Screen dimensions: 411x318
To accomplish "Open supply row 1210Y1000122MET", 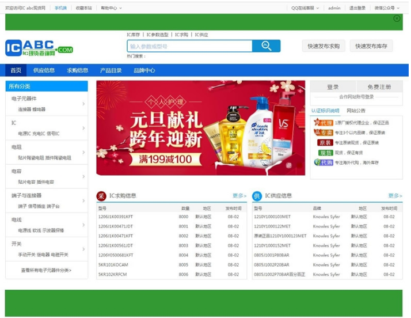I will tap(328, 226).
